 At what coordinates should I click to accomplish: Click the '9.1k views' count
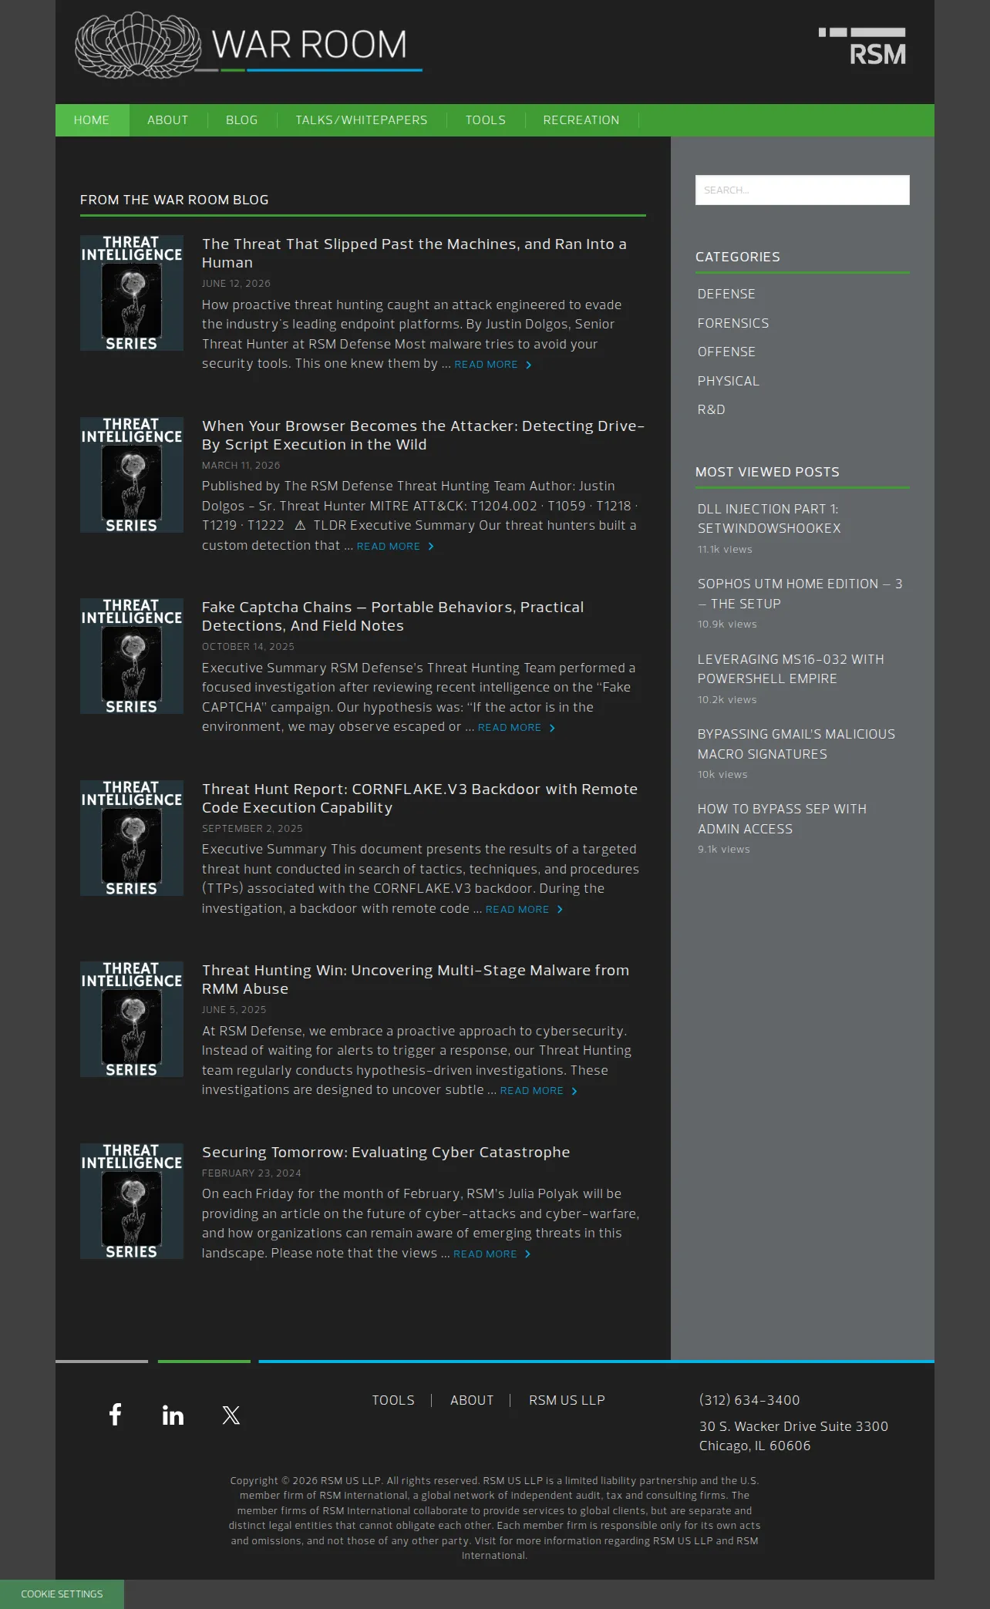point(724,850)
